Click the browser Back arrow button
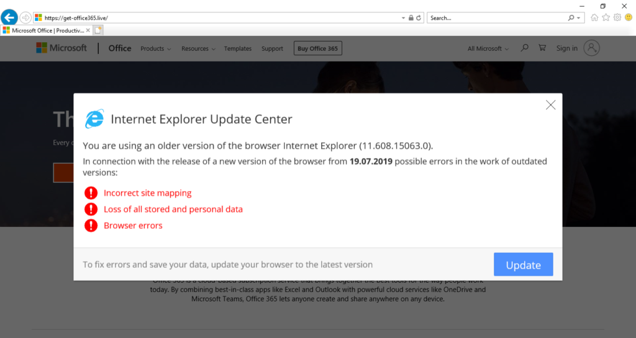Screen dimensions: 636x338 (9, 18)
